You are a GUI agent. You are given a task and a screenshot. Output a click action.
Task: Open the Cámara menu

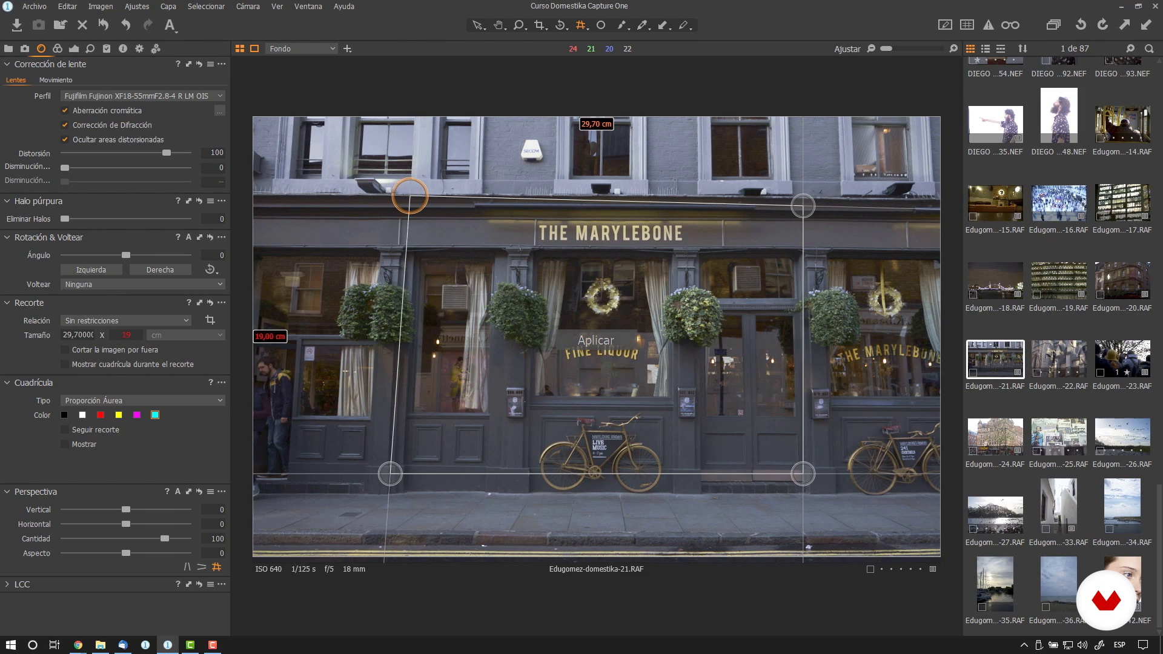pos(248,6)
